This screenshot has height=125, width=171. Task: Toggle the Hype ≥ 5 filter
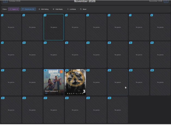pos(14,9)
